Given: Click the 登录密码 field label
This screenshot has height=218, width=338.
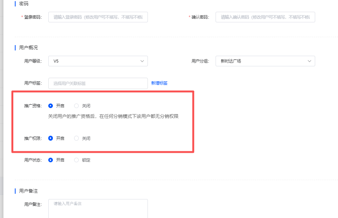Looking at the screenshot, I should (x=33, y=17).
